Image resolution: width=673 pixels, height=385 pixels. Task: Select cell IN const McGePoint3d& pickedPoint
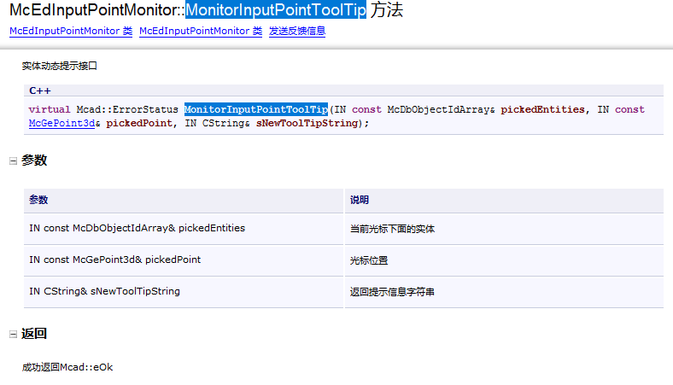pyautogui.click(x=184, y=260)
